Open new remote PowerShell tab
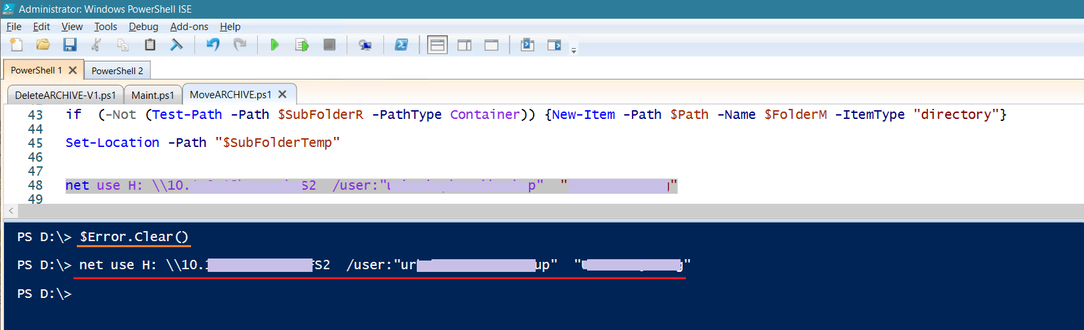This screenshot has width=1084, height=330. (x=365, y=45)
